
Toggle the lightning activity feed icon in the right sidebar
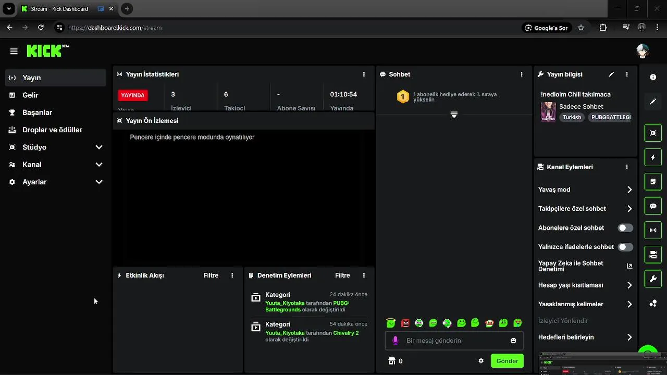coord(653,157)
